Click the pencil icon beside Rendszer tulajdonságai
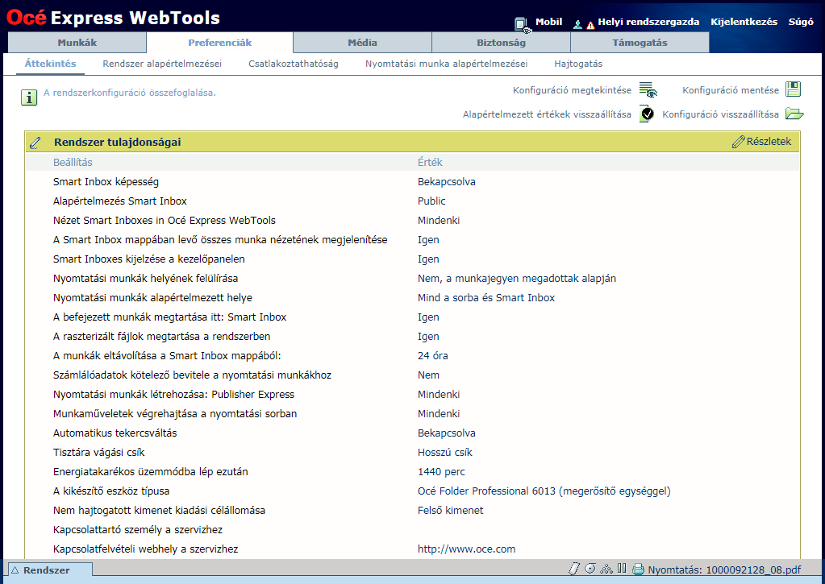The height and width of the screenshot is (584, 825). pos(35,142)
